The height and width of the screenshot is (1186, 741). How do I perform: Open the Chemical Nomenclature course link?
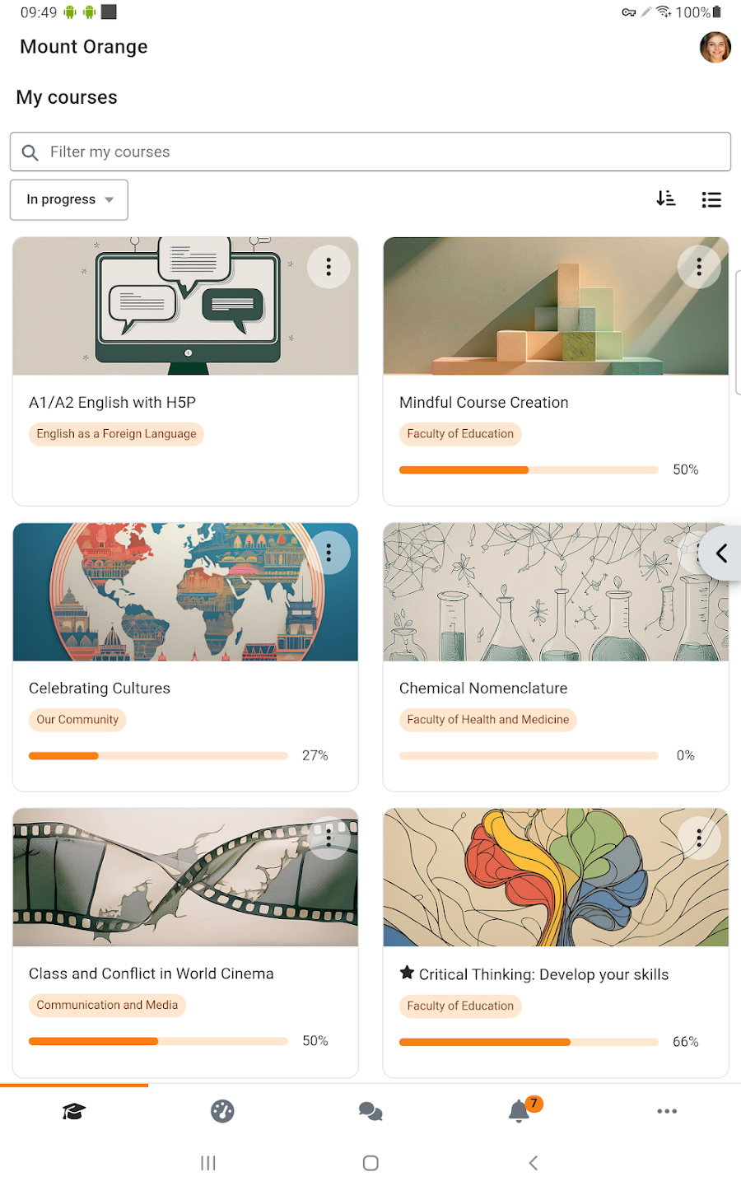[x=483, y=688]
